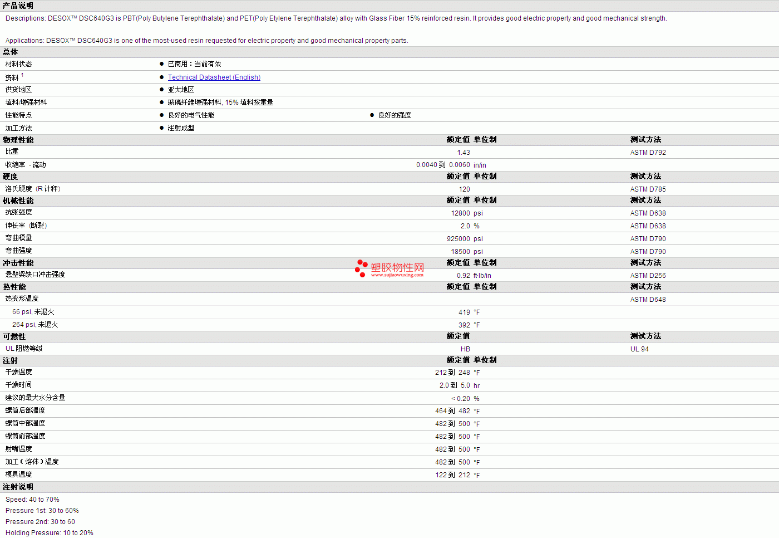
Task: Click the '收缩率 - 流动' row label
Action: (26, 165)
